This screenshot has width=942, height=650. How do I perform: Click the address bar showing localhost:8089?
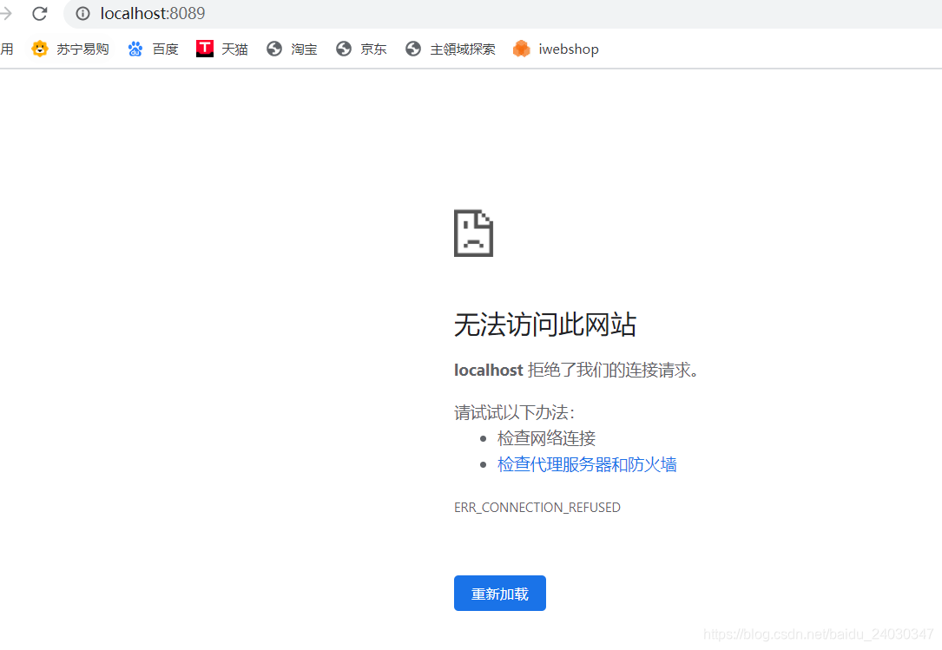502,13
